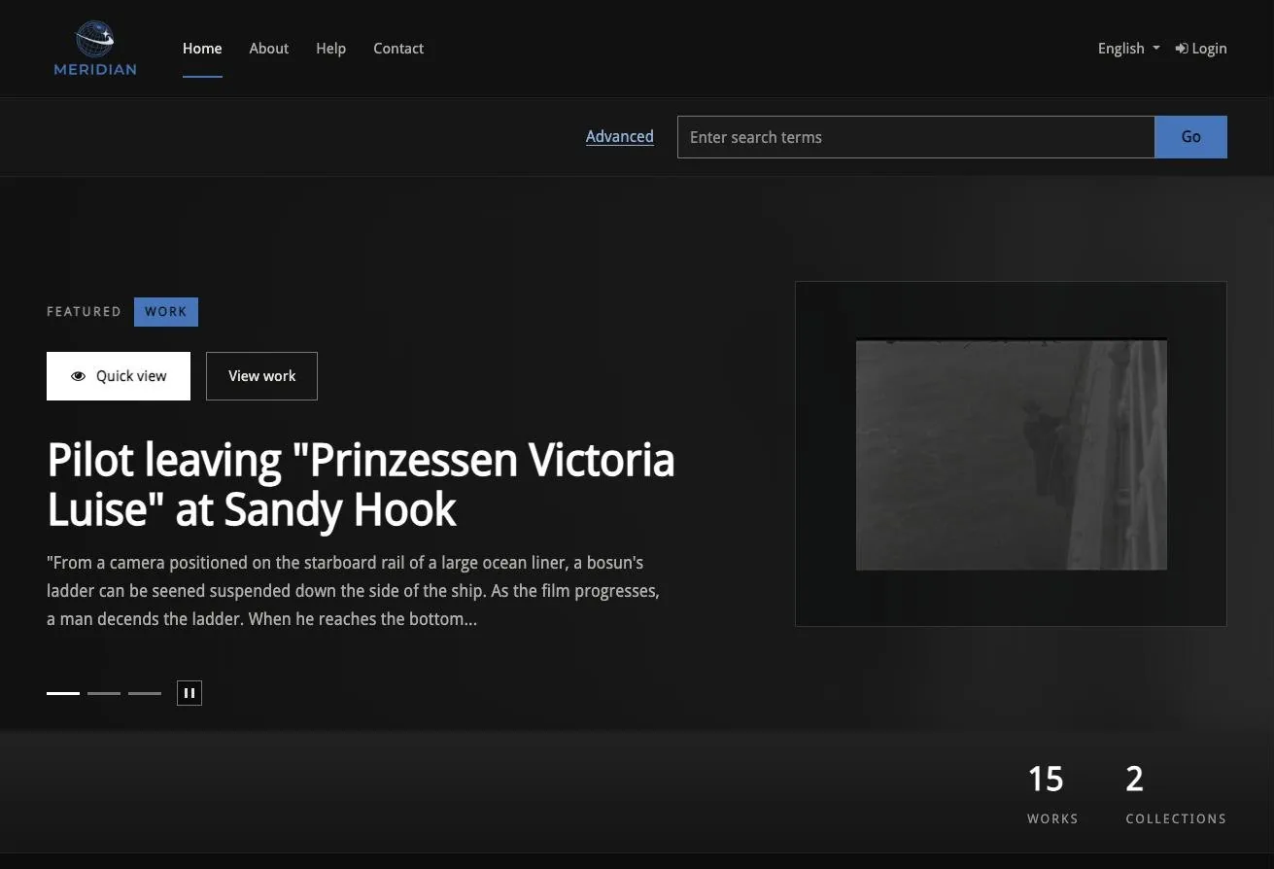Jump to the second carousel slide indicator
Viewport: 1274px width, 869px height.
coord(104,693)
